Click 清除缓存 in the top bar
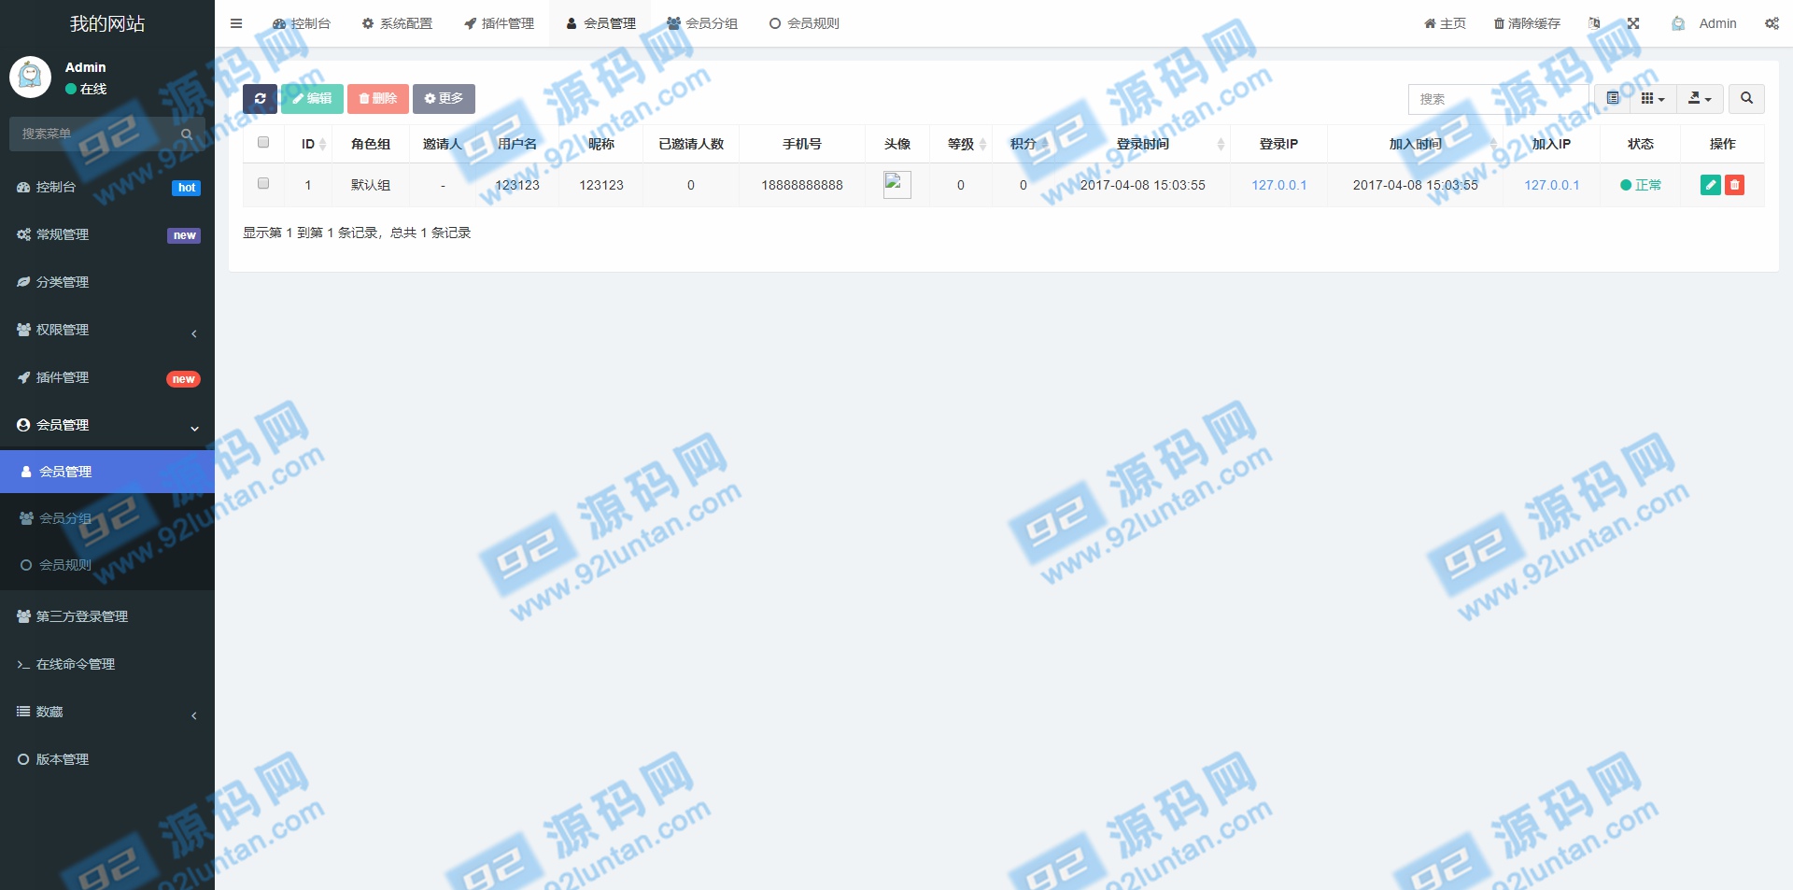1793x890 pixels. tap(1527, 23)
